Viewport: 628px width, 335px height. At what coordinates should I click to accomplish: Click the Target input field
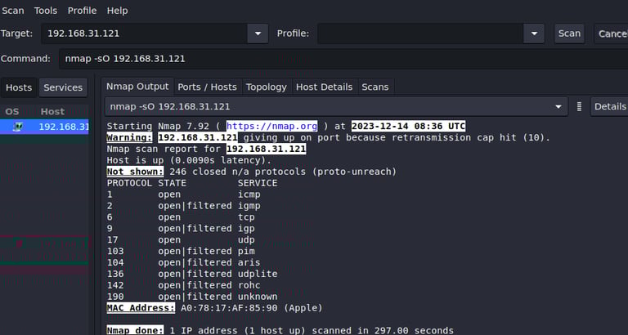click(x=144, y=33)
